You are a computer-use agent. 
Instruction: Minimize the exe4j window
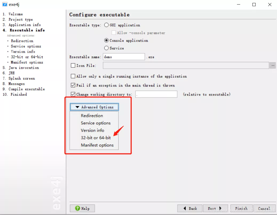(239, 5)
